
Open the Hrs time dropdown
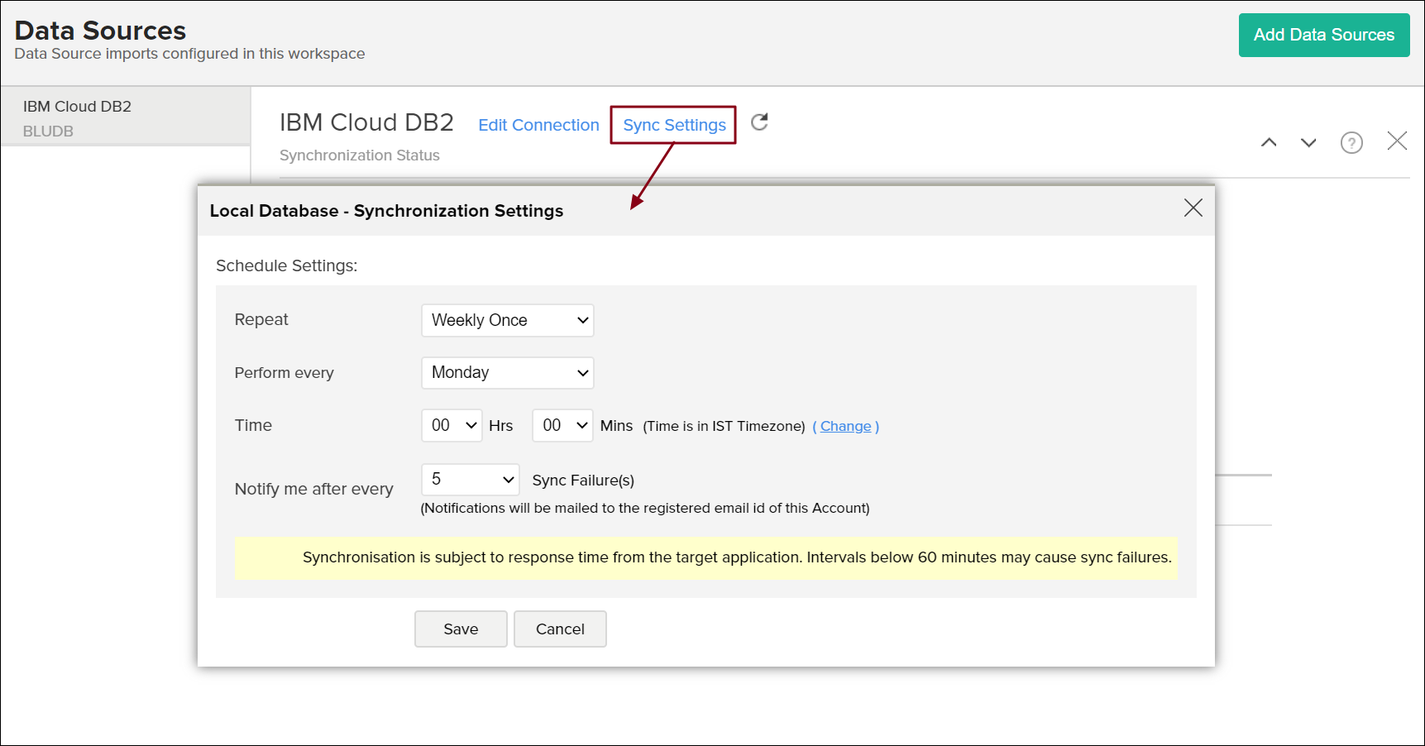click(452, 425)
